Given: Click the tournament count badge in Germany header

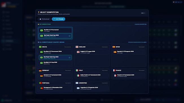Looking at the screenshot, I should point(68,70).
